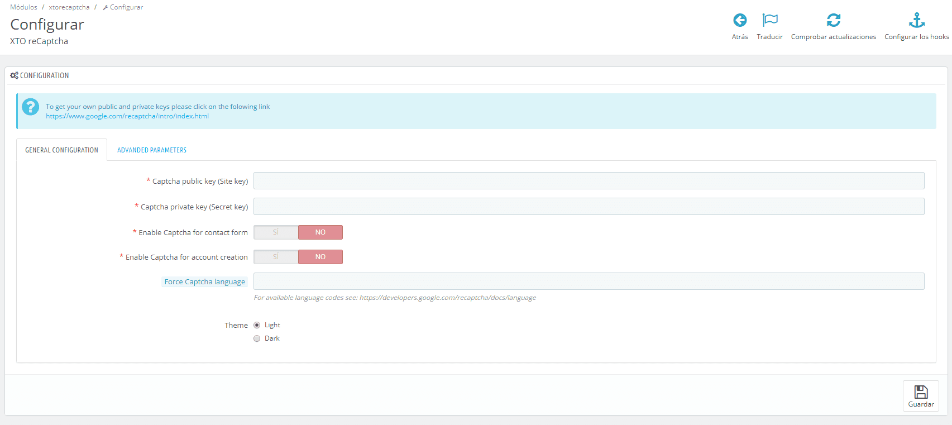Open Configurar los hooks anchor icon
Image resolution: width=952 pixels, height=425 pixels.
pos(916,21)
